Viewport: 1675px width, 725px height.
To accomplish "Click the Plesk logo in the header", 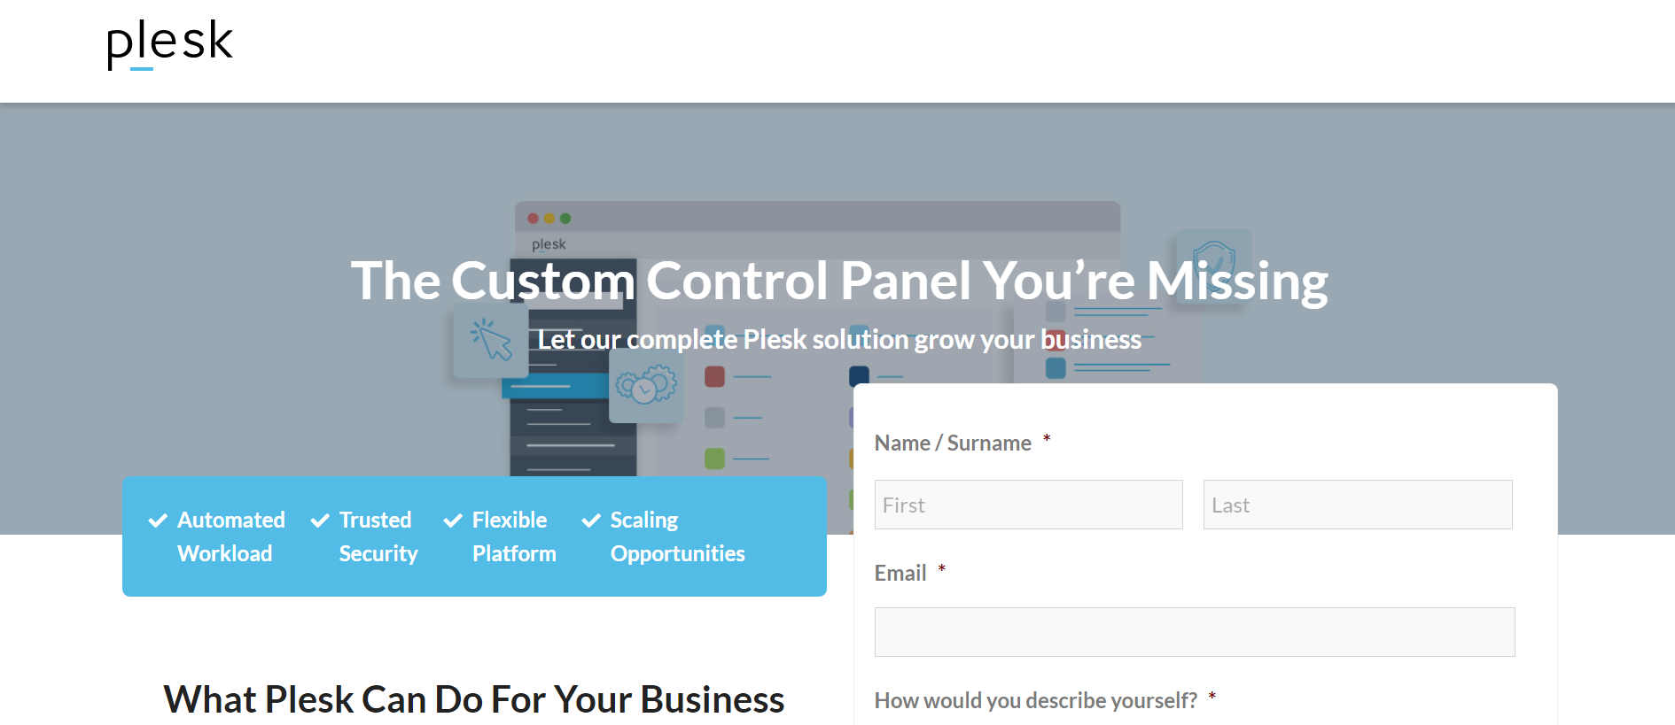I will pyautogui.click(x=169, y=43).
